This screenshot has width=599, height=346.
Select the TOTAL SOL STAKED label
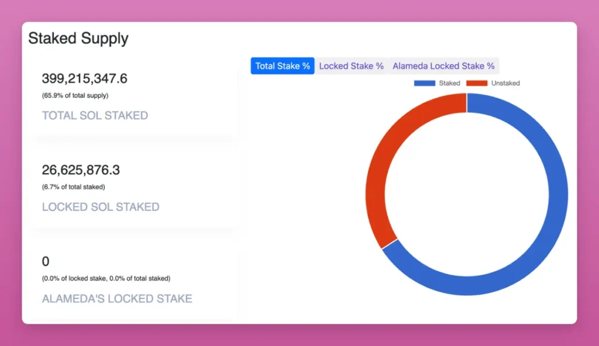coord(95,116)
